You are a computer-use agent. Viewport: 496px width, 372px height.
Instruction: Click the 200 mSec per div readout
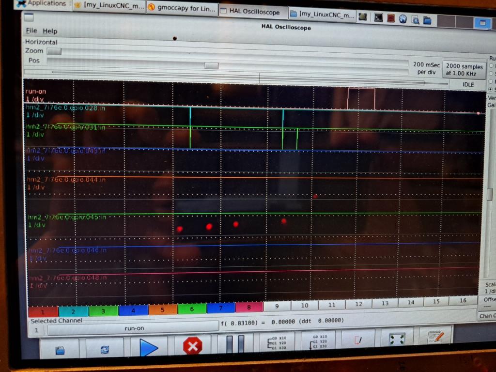coord(426,68)
